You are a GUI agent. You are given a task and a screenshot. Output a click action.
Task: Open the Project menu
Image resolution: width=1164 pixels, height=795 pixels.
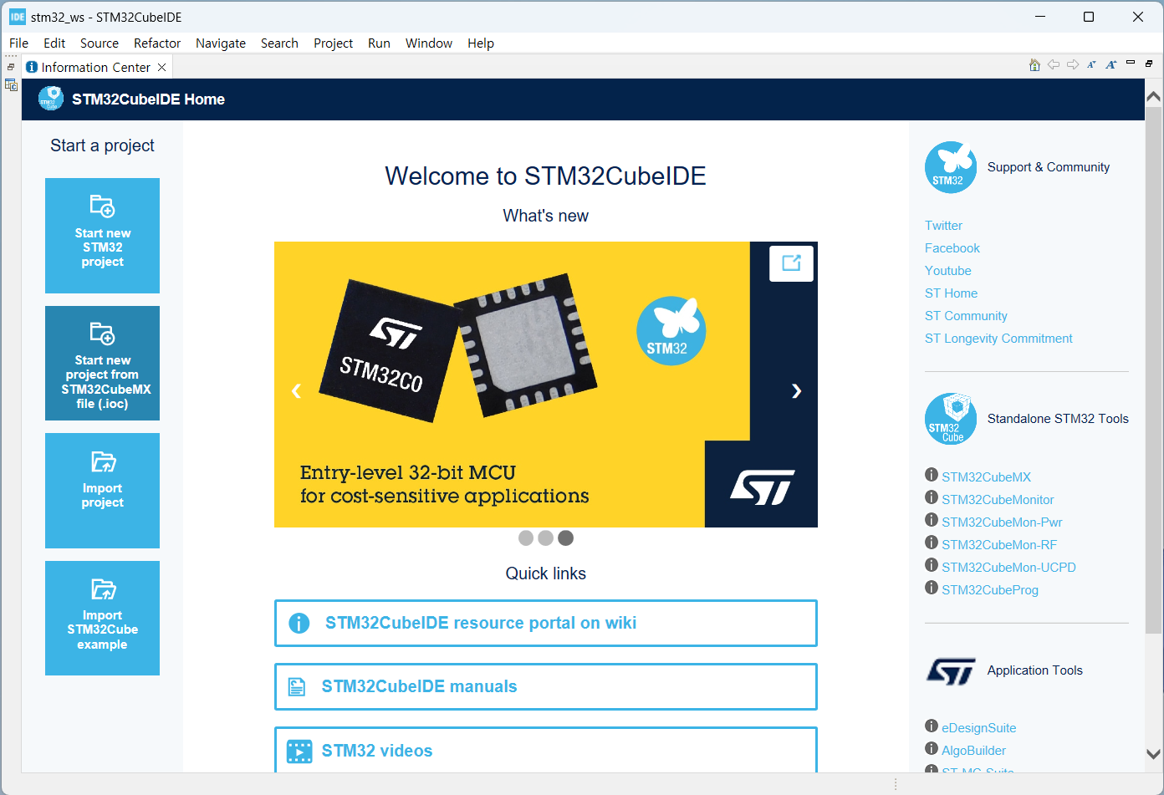coord(333,43)
